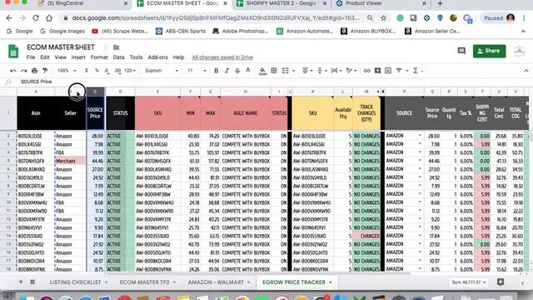Viewport: 533px width, 300px height.
Task: Print the spreadsheet using printer icon
Action: tap(34, 71)
